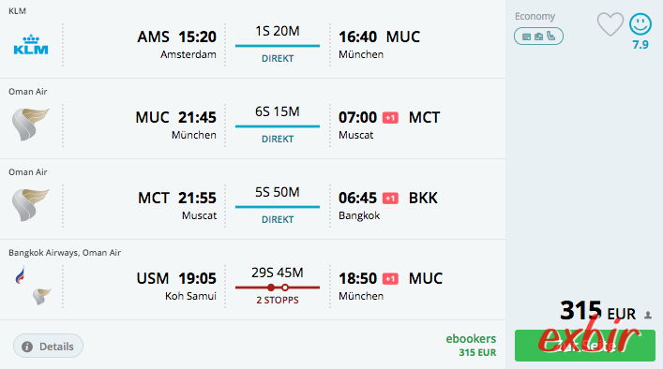663x369 pixels.
Task: Click the +1 day badge next to 07:00
Action: [390, 118]
